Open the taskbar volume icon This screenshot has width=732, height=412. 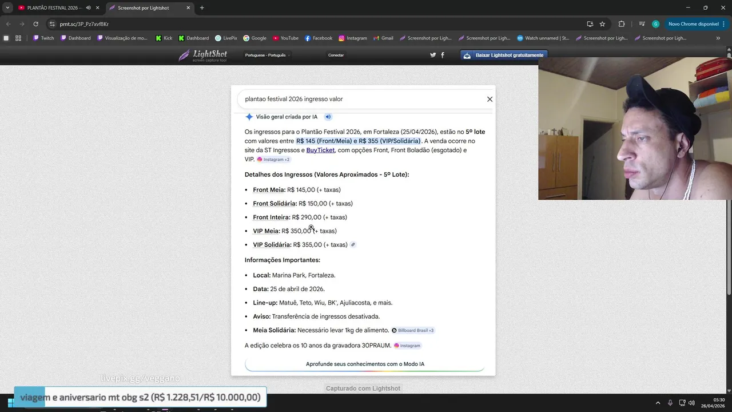(691, 403)
